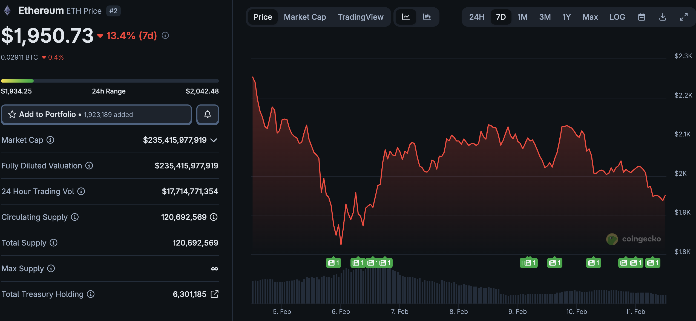Open info icon beside 13.4% (7d)
696x321 pixels.
point(165,36)
